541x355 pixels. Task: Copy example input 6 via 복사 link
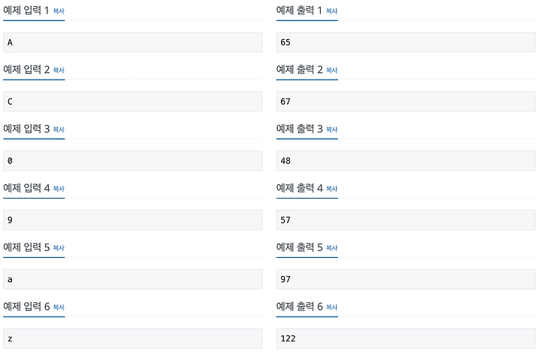click(x=59, y=308)
